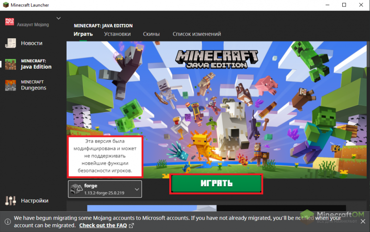
Task: Click the Mojang account logo
Action: tap(10, 22)
